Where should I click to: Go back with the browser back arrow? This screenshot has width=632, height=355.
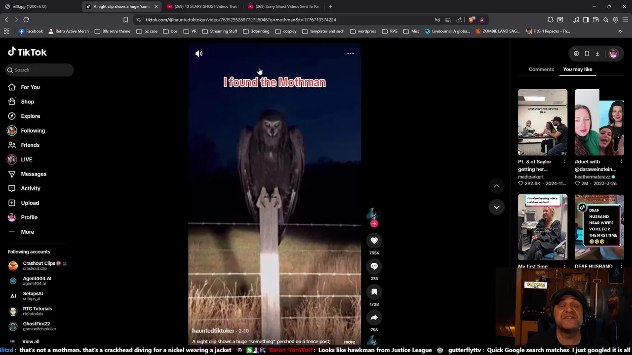6,20
